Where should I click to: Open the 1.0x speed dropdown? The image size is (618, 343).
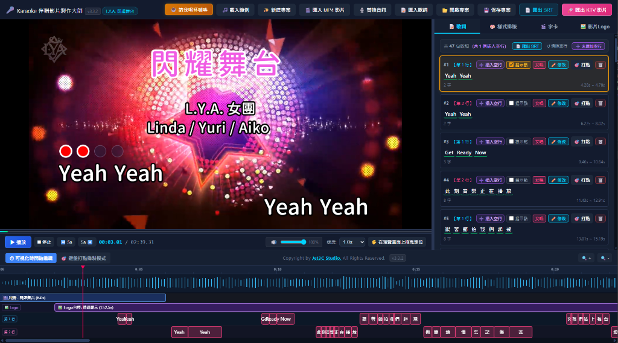[352, 242]
